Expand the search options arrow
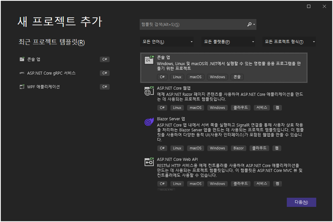 (254, 25)
